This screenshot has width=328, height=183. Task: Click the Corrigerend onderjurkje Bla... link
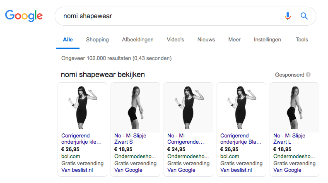(x=241, y=138)
